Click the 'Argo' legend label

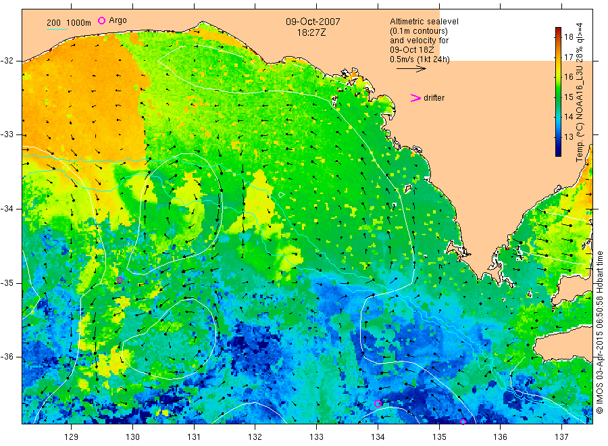[118, 20]
